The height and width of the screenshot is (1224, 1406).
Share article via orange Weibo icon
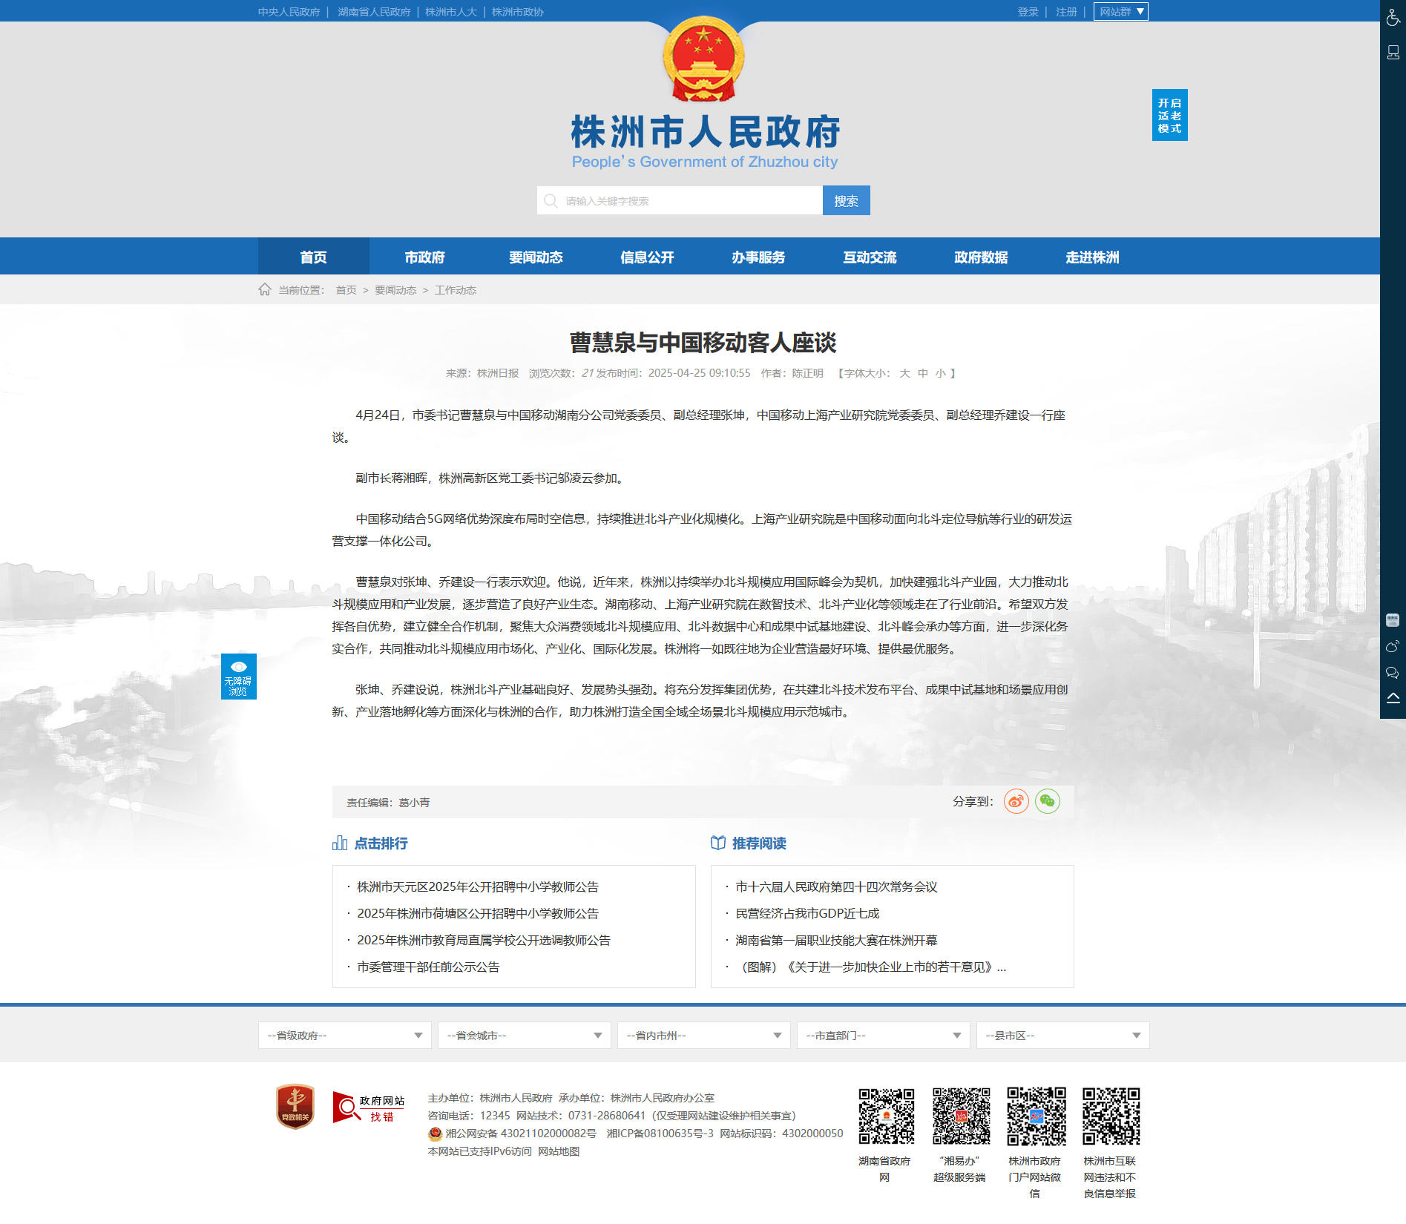pos(1016,801)
